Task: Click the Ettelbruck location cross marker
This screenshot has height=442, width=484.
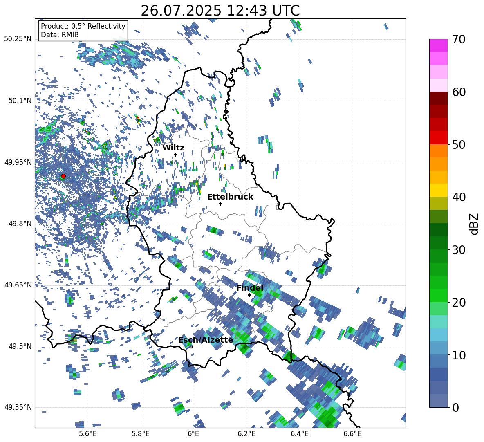Action: 220,204
